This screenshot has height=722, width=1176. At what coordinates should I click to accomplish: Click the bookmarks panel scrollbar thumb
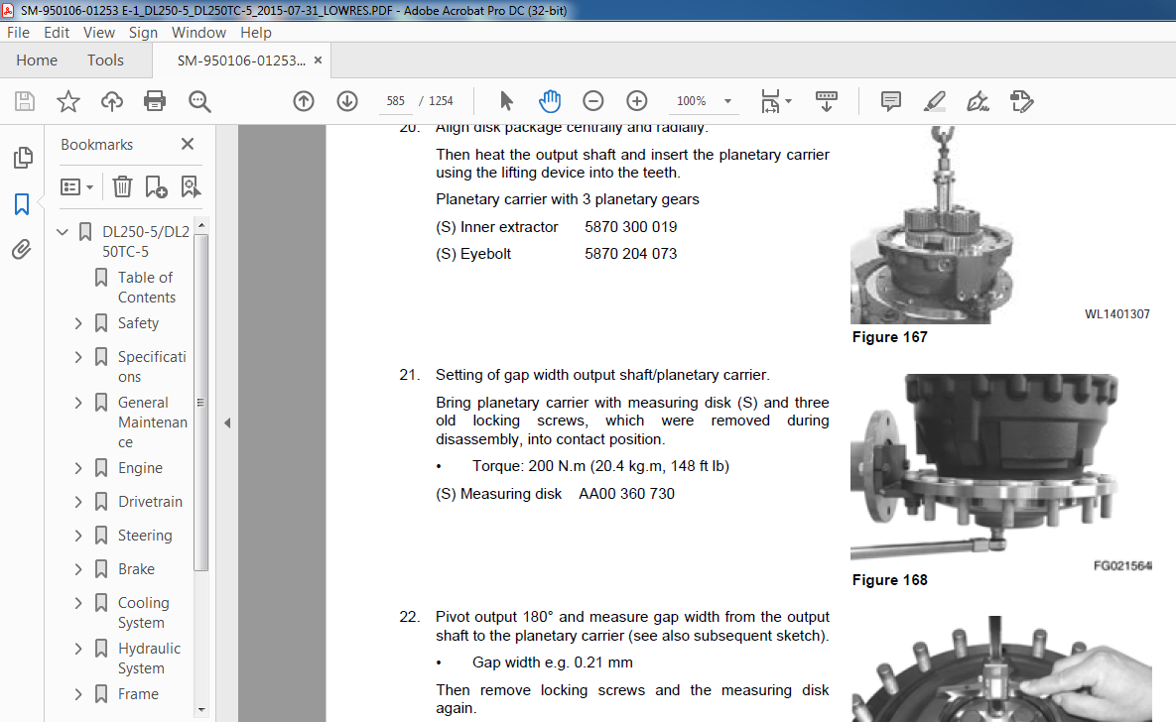click(x=201, y=403)
